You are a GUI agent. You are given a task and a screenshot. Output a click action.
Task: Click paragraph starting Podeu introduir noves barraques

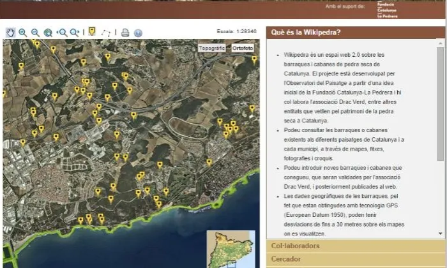pos(344,177)
